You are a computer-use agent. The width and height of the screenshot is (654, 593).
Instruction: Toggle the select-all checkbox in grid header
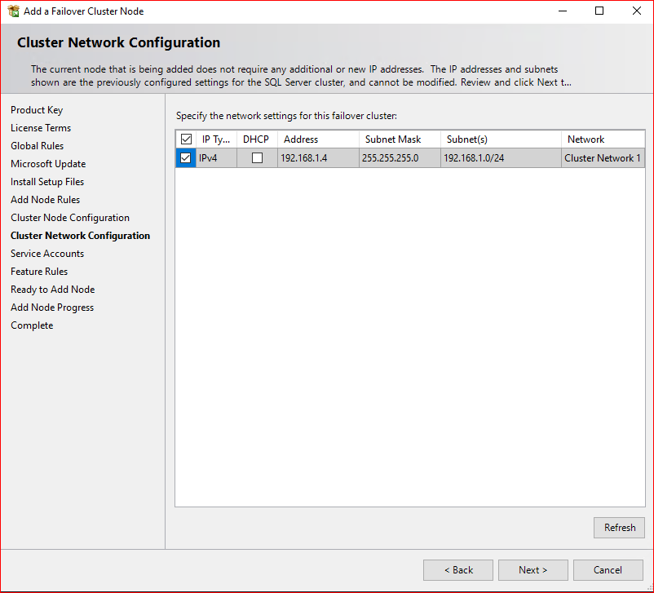click(186, 139)
